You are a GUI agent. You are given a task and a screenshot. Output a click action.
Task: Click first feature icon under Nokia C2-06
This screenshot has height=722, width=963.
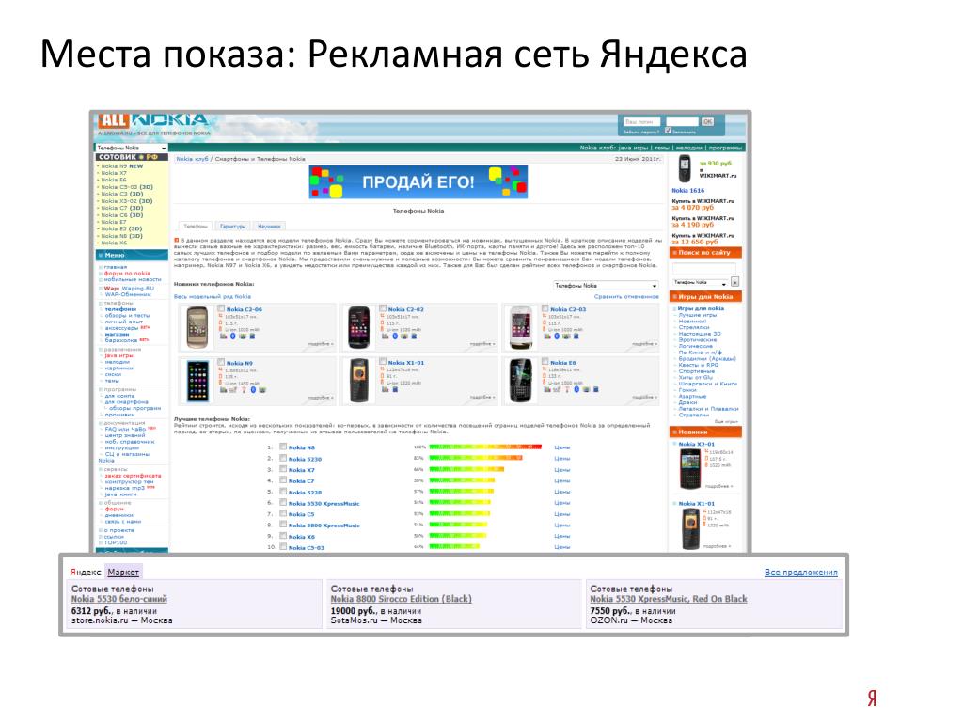click(x=224, y=337)
